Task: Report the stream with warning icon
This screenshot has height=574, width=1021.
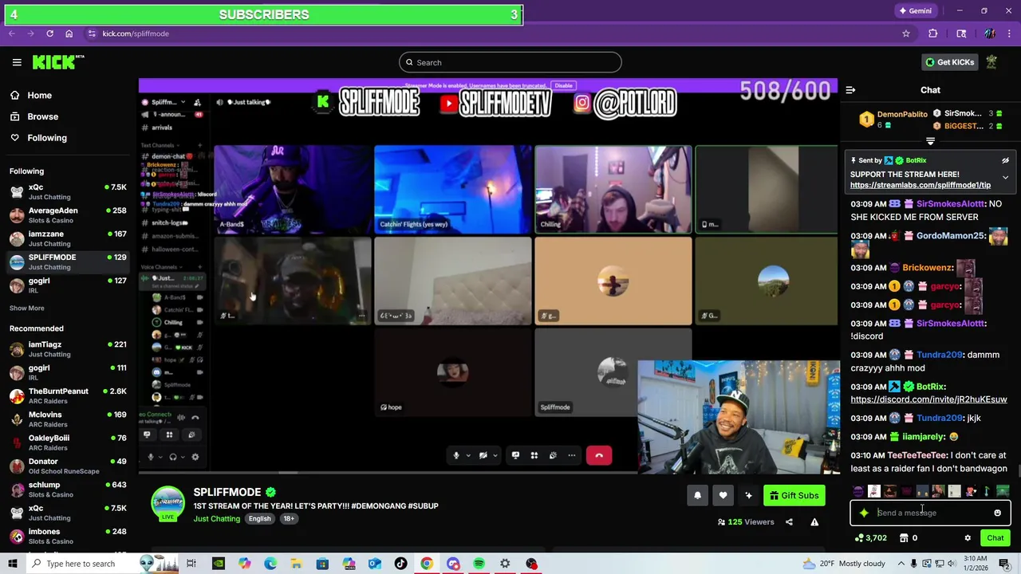Action: (814, 522)
